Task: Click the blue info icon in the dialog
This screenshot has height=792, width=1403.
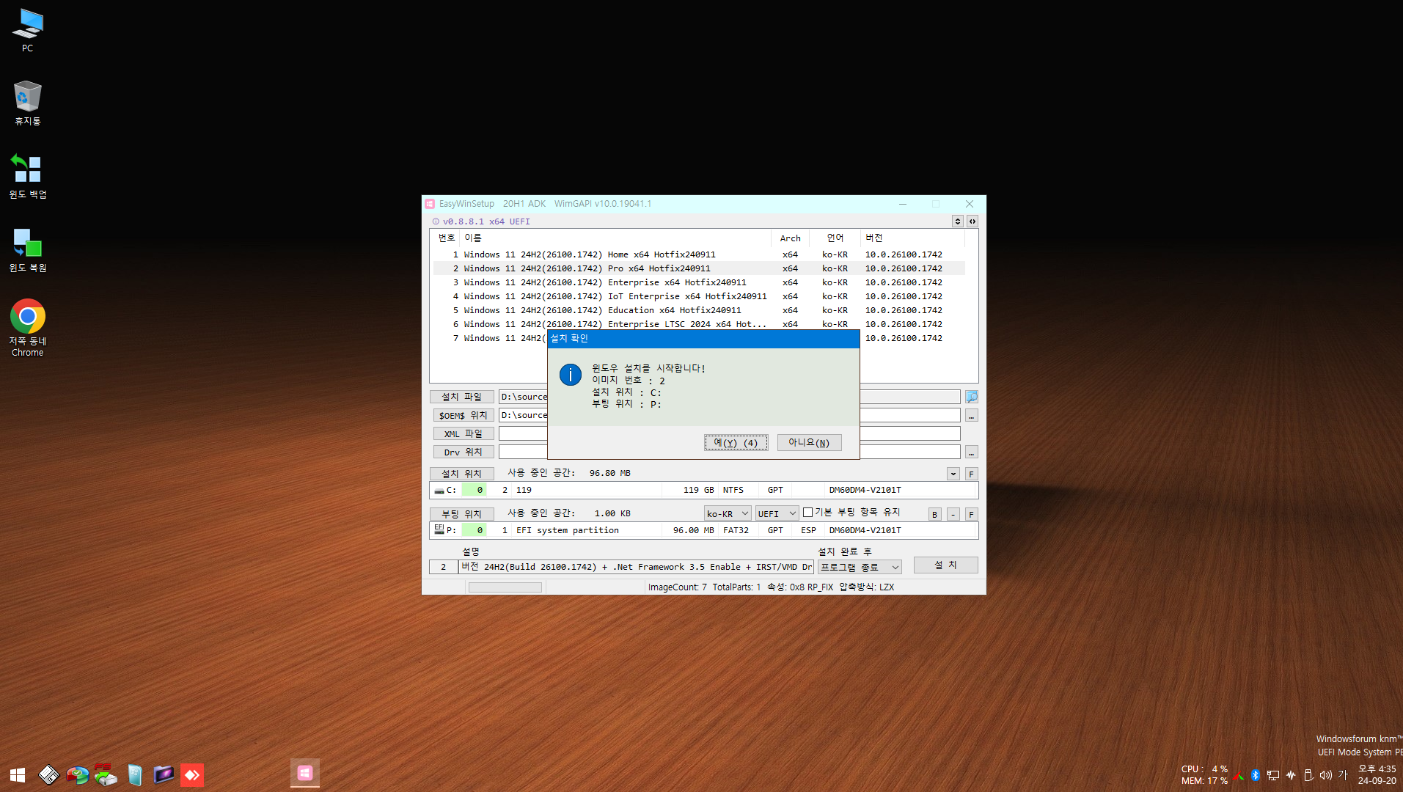Action: [x=571, y=375]
